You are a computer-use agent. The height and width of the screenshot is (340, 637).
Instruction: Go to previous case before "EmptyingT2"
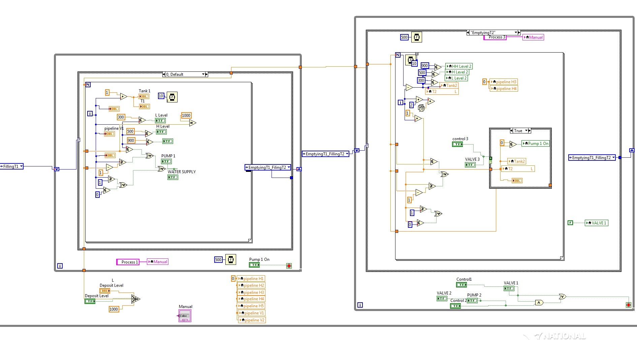[468, 33]
